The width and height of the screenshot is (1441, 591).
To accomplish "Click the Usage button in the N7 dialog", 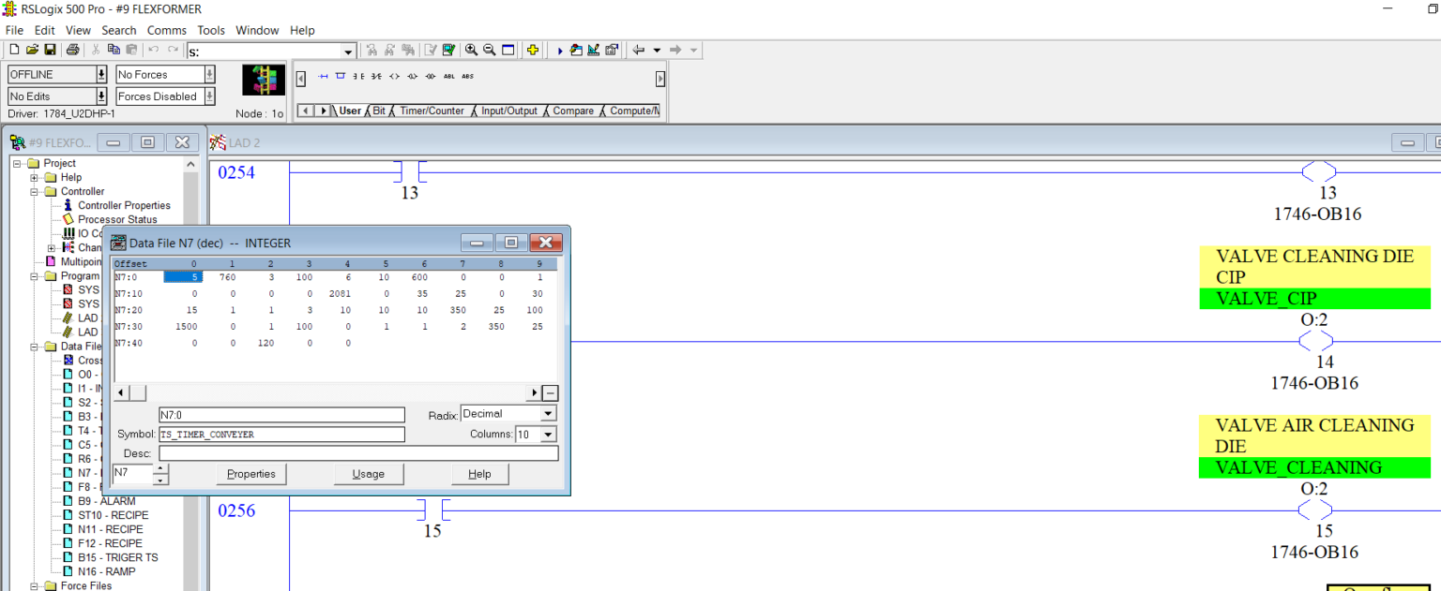I will click(368, 474).
